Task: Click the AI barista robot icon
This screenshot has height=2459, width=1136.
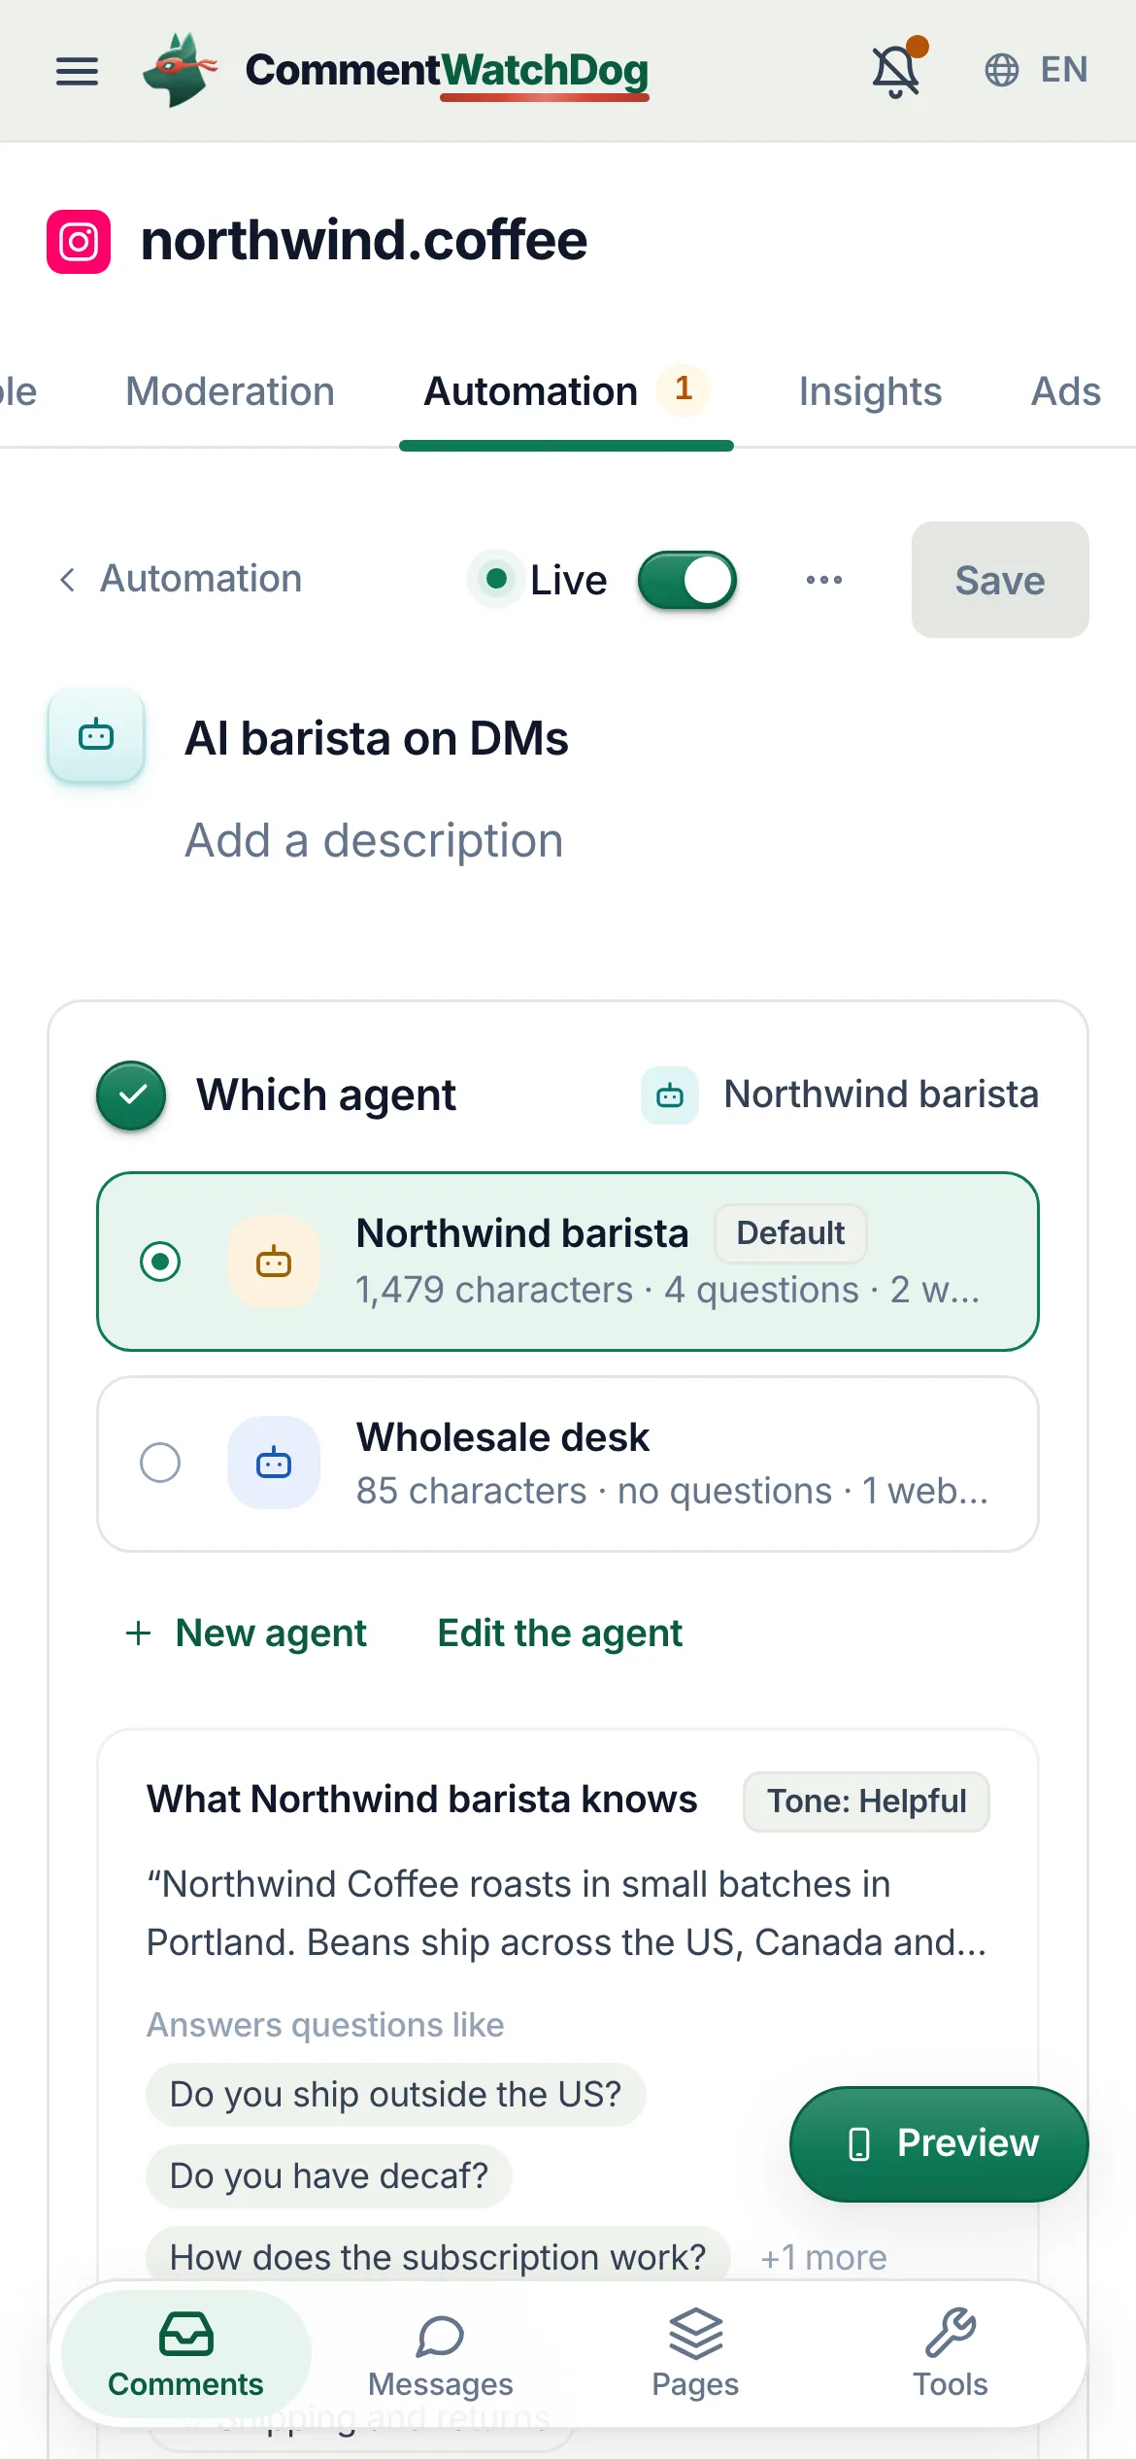Action: tap(96, 737)
